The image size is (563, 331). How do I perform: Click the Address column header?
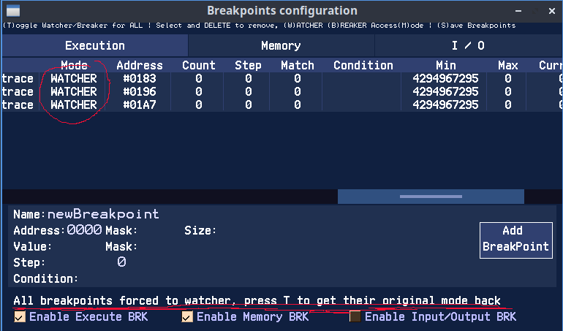pyautogui.click(x=139, y=65)
